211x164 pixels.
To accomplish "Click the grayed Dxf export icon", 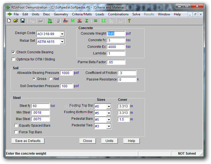I will (120, 21).
